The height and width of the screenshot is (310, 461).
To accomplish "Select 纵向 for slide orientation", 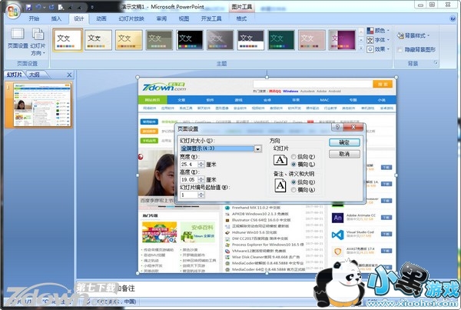I will coord(296,156).
